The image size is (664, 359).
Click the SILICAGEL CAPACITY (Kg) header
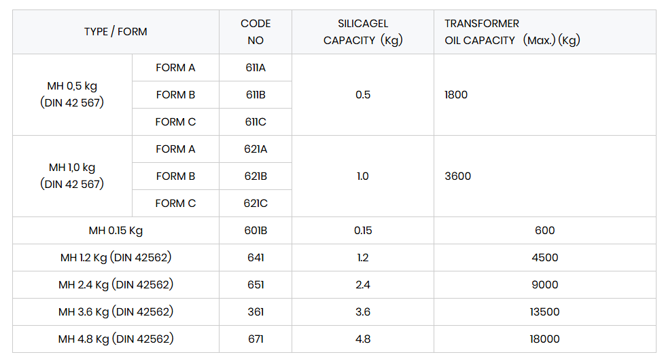coord(363,32)
